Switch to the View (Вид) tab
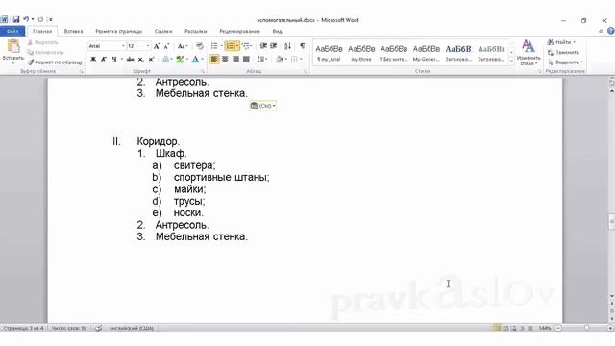Image resolution: width=615 pixels, height=346 pixels. click(277, 31)
